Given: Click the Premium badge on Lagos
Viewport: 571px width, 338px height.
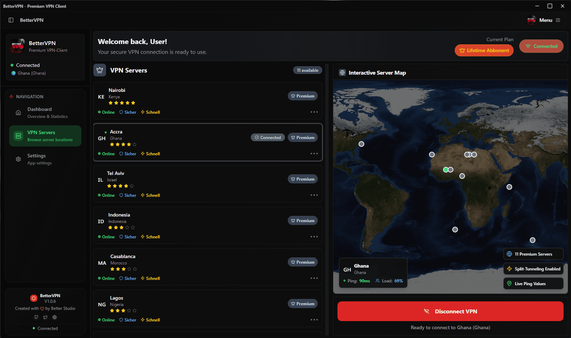Looking at the screenshot, I should pos(303,303).
